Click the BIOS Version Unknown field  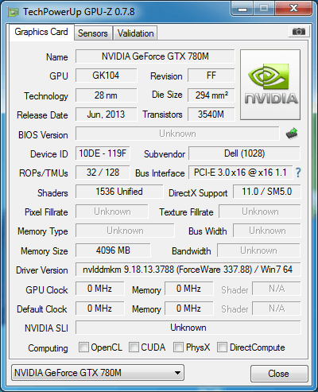click(x=177, y=134)
